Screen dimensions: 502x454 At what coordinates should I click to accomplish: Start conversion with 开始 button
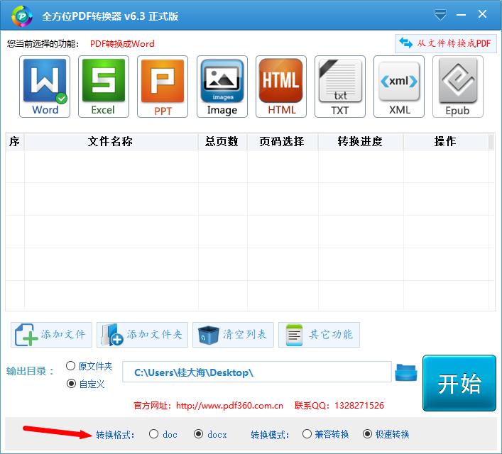pyautogui.click(x=459, y=383)
